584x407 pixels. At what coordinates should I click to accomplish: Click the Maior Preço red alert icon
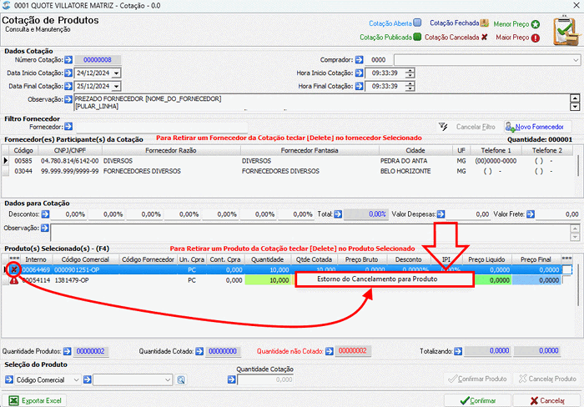click(536, 38)
